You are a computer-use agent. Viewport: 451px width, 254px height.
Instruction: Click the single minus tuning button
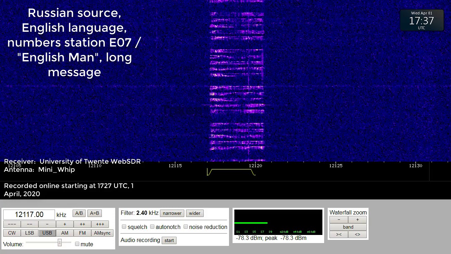coord(47,224)
